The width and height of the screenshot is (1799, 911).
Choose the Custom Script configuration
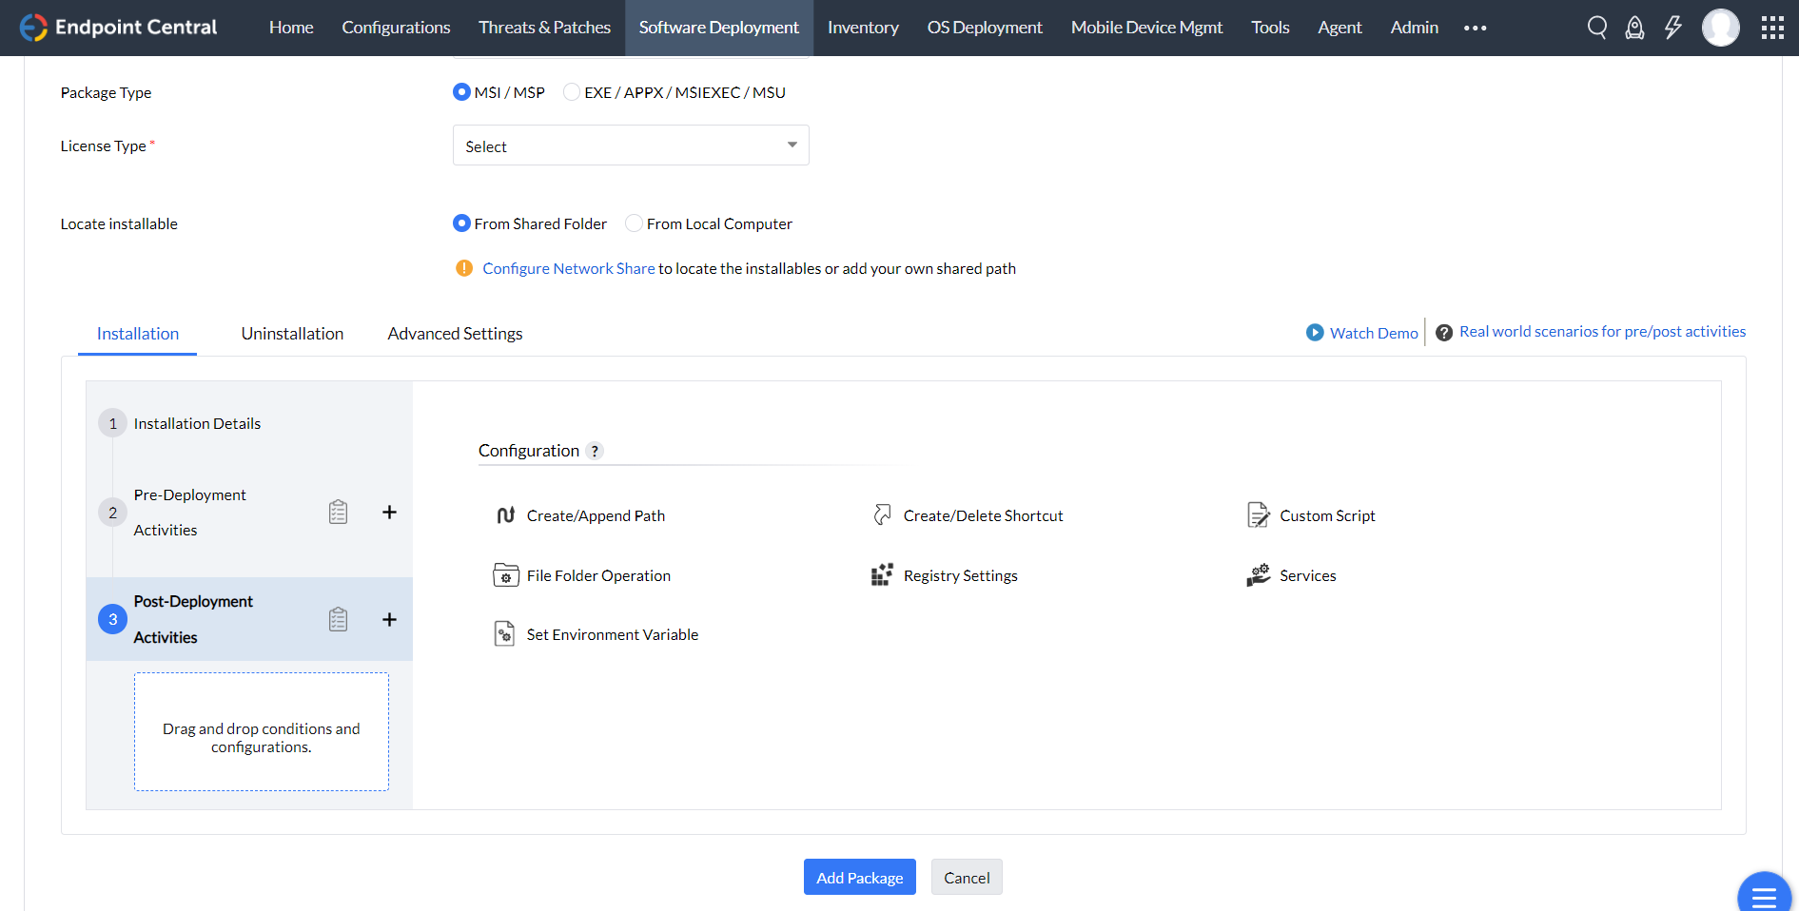(x=1259, y=514)
